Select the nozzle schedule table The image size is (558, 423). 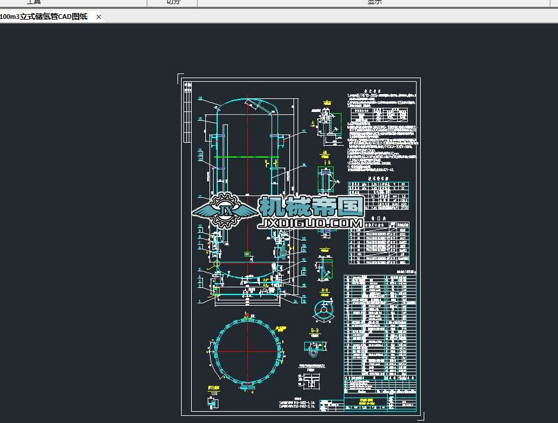coord(379,243)
